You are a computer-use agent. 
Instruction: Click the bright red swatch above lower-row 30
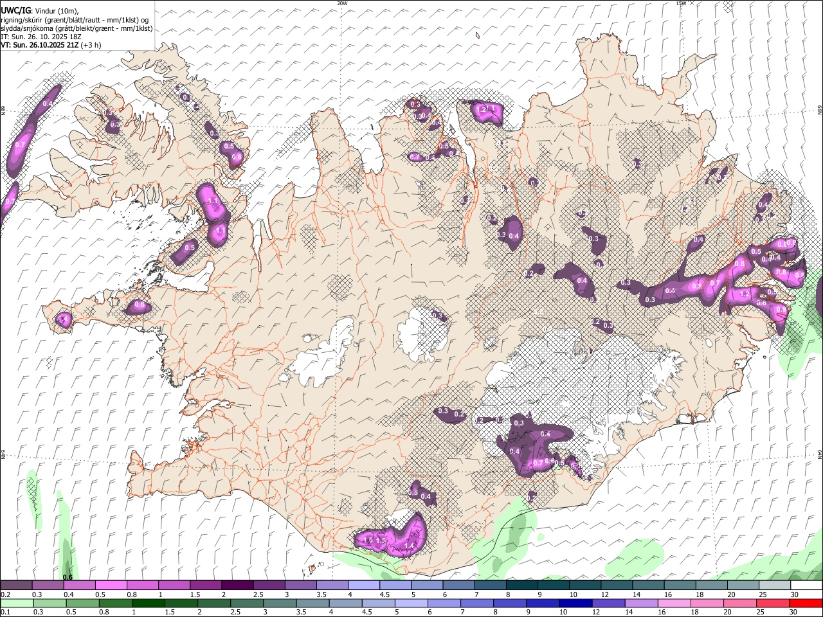(x=805, y=603)
